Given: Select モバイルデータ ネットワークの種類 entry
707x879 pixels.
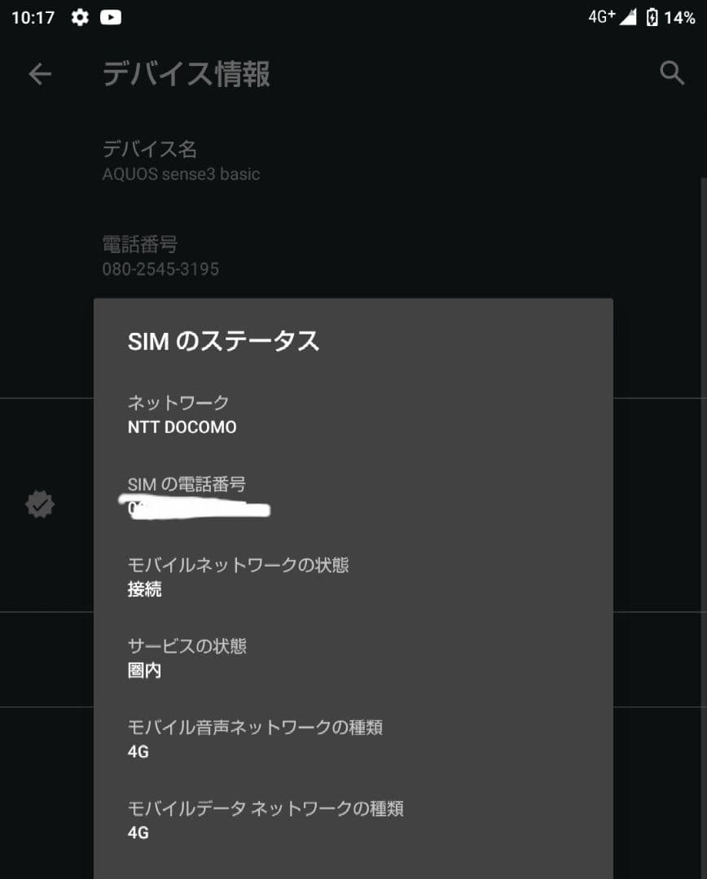Looking at the screenshot, I should pos(266,820).
